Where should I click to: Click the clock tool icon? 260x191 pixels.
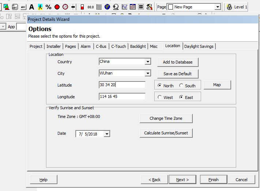point(65,7)
